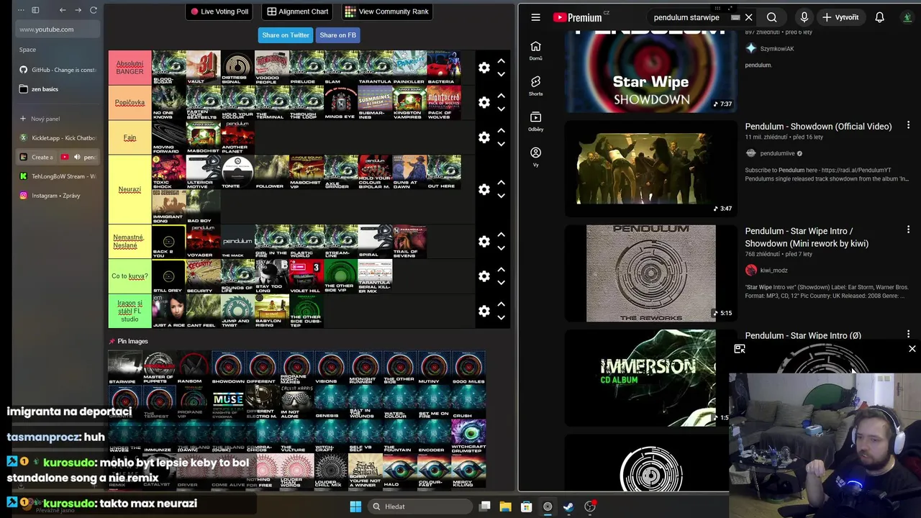
Task: Open Alignment Chart
Action: 297,12
